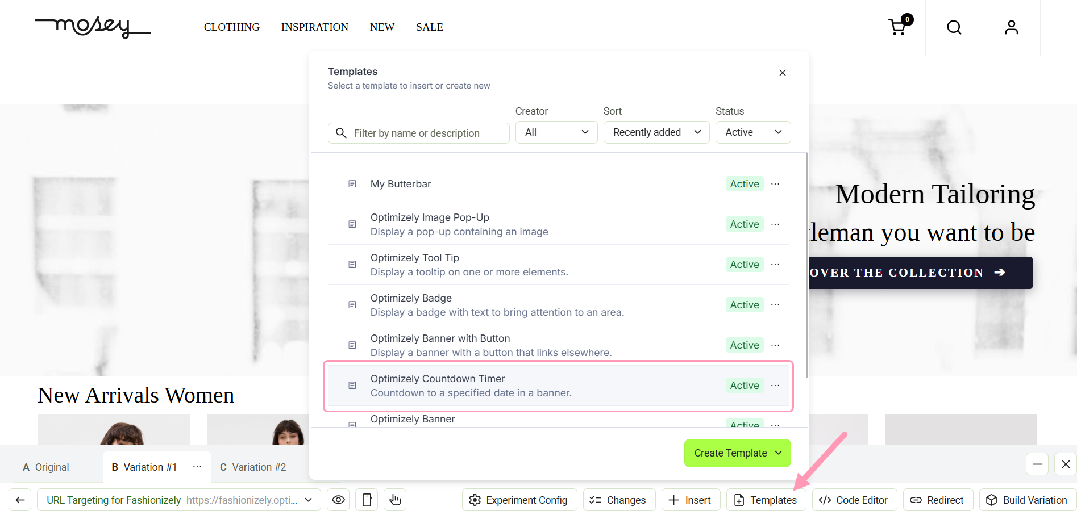The image size is (1077, 515).
Task: Click the Optimizely Banner with Button template icon
Action: [352, 345]
